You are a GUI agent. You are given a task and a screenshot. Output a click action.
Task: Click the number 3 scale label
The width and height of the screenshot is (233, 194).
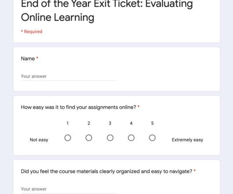110,123
